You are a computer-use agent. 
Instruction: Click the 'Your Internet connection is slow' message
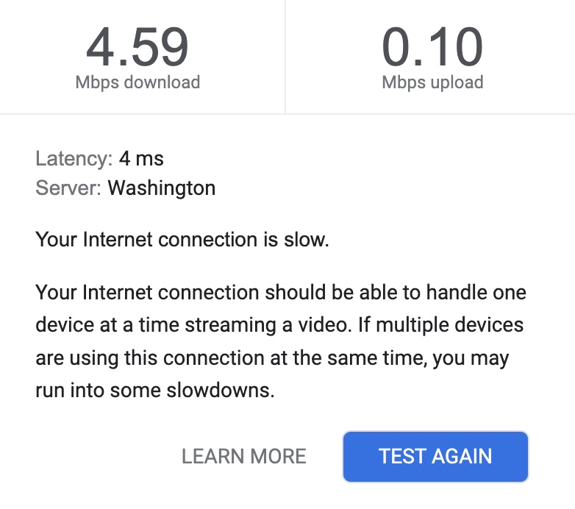point(182,239)
